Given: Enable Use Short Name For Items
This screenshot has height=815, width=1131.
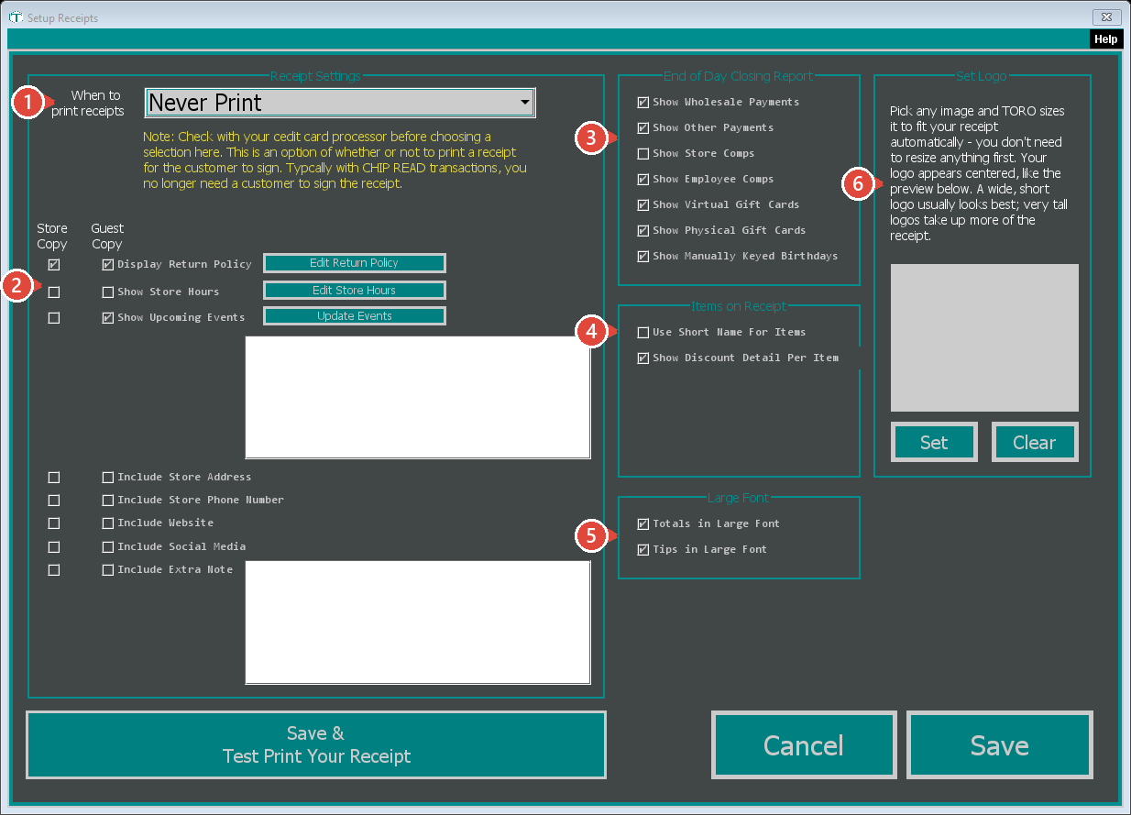Looking at the screenshot, I should tap(643, 333).
